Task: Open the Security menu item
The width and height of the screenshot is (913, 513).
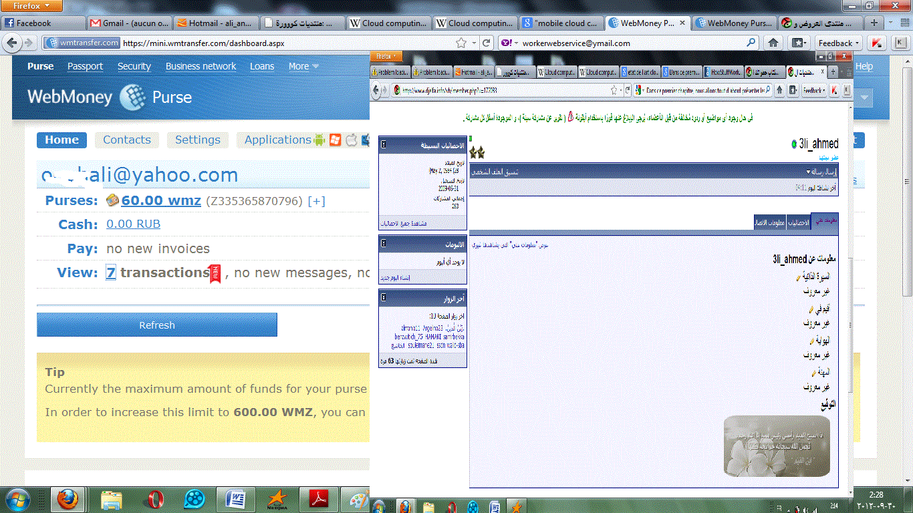Action: (134, 66)
